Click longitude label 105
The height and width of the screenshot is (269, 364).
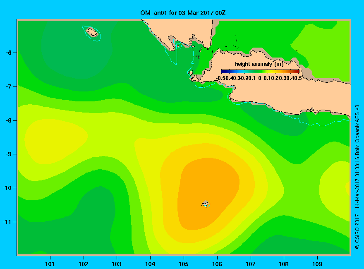click(184, 264)
